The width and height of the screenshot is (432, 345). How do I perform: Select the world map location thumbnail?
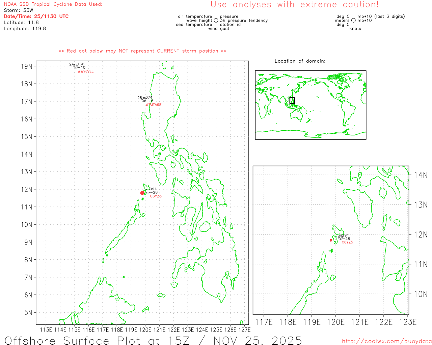pos(310,105)
